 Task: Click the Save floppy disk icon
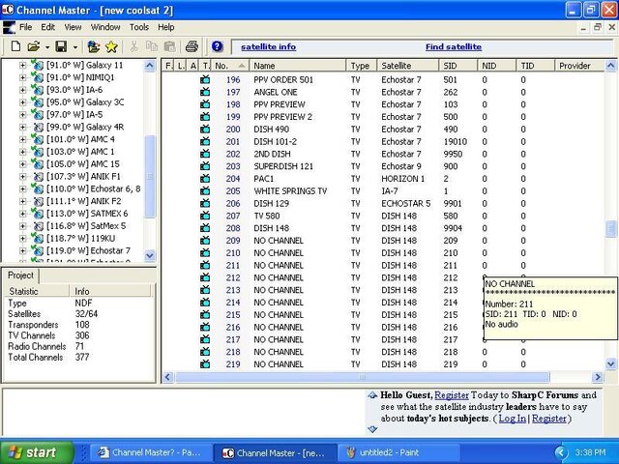[61, 46]
